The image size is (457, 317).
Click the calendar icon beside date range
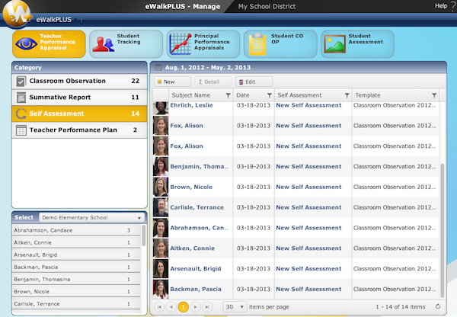coord(158,68)
